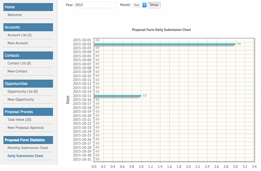
Task: Click the Home section header
Action: pyautogui.click(x=28, y=7)
